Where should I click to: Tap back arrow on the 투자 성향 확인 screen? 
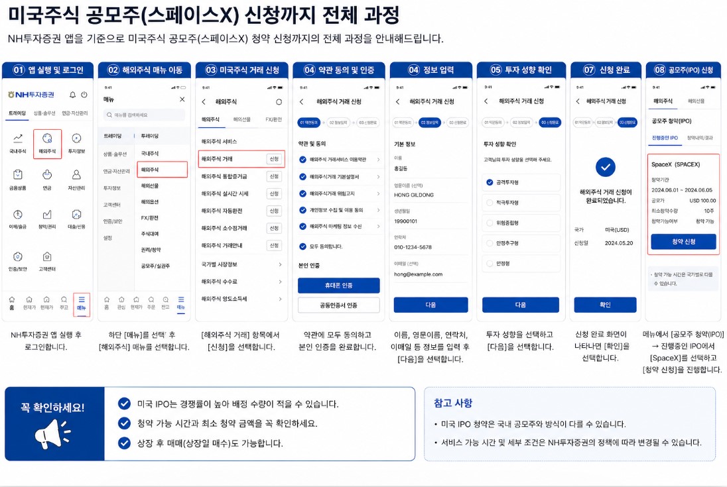486,101
